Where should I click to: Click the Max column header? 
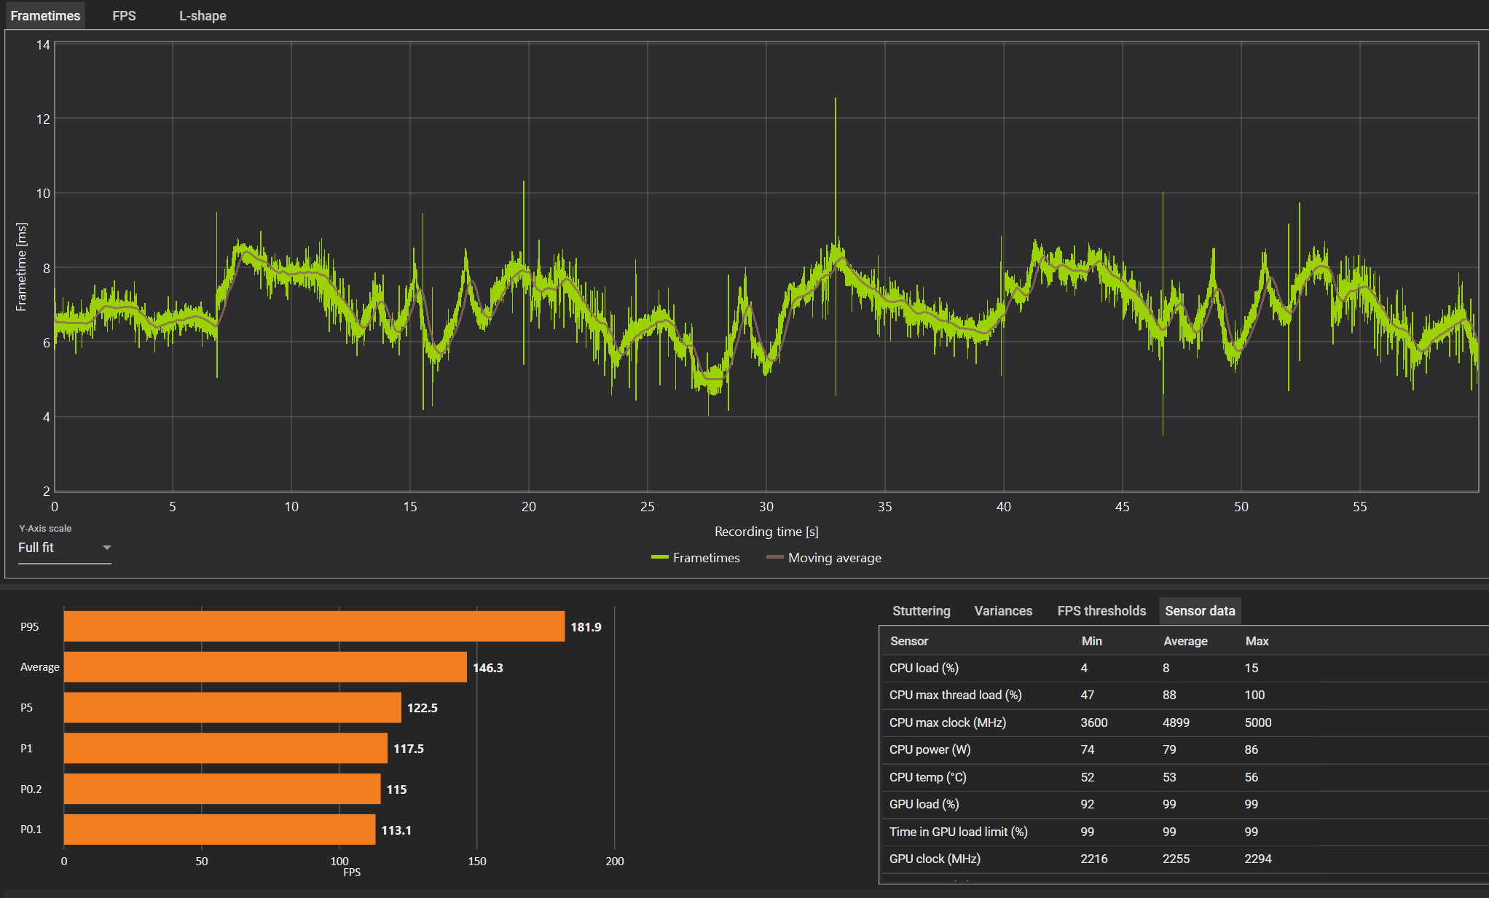pos(1257,641)
